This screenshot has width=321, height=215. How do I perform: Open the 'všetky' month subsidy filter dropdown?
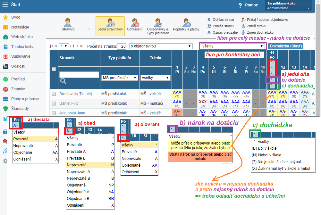pos(232,46)
